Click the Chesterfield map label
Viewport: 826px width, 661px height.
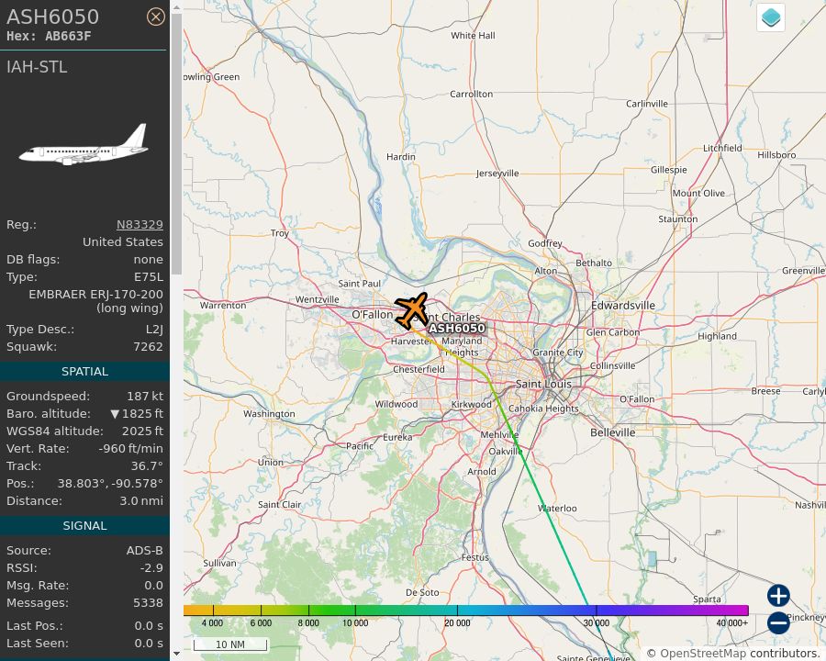[x=419, y=369]
